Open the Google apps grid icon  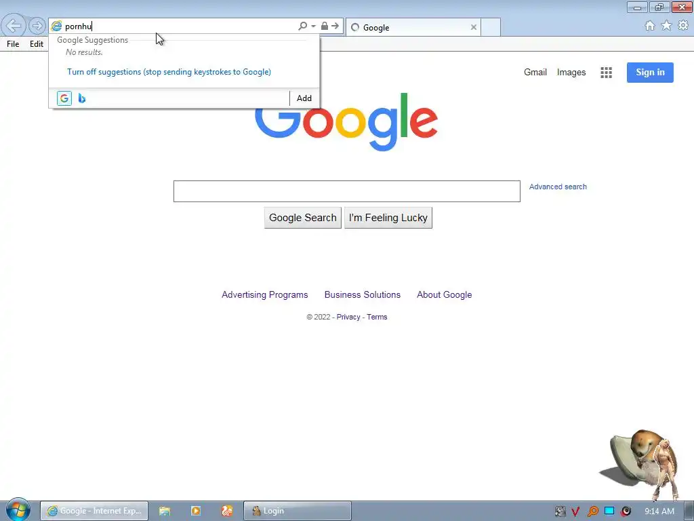pos(607,73)
